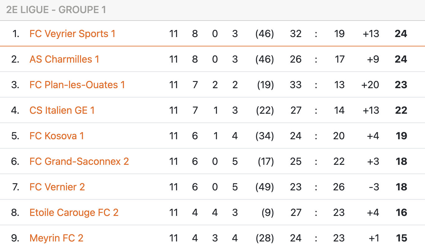425x248 pixels.
Task: Open the FC Veyrier Sports 1 team link
Action: 72,34
